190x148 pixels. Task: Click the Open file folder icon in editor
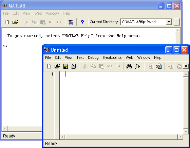coord(57,66)
